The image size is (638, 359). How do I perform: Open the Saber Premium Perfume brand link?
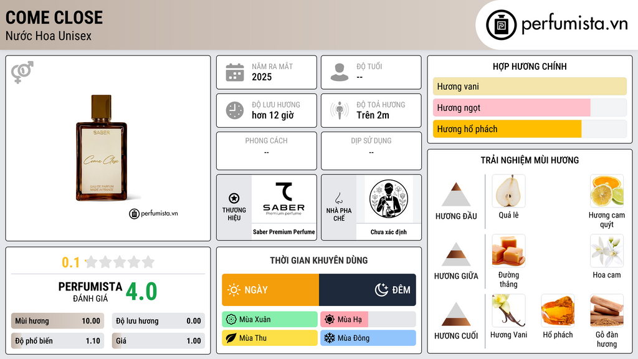[x=283, y=232]
